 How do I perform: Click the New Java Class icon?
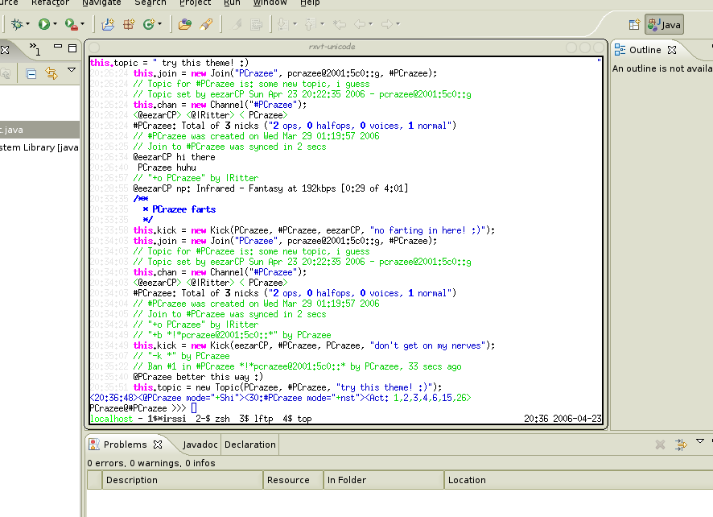coord(149,25)
